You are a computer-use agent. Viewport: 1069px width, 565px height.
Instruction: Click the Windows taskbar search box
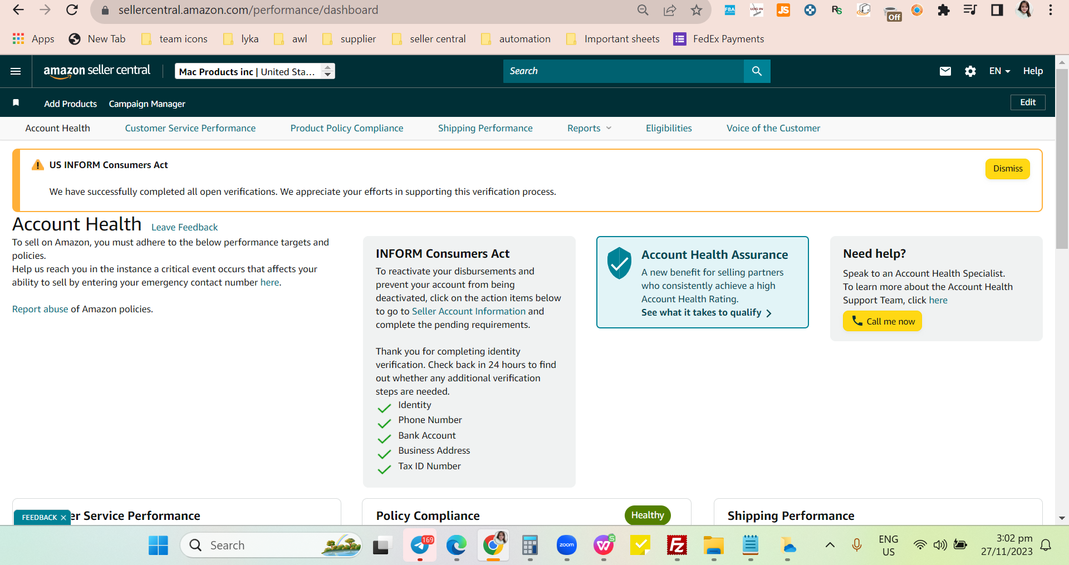pos(272,545)
